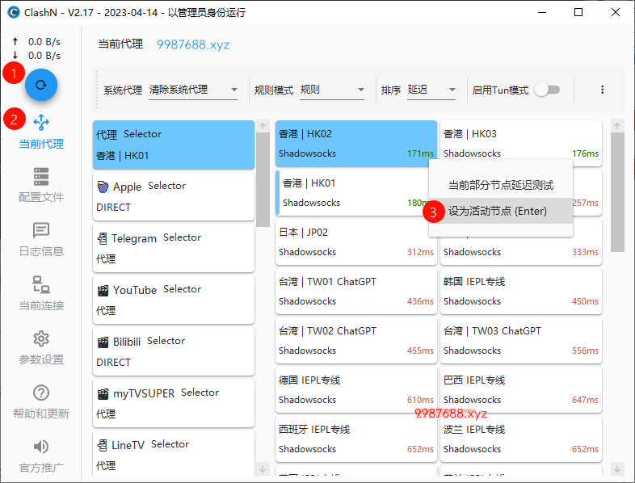Screen dimensions: 635x483
Task: Open the 当前连接 connections section
Action: [41, 293]
